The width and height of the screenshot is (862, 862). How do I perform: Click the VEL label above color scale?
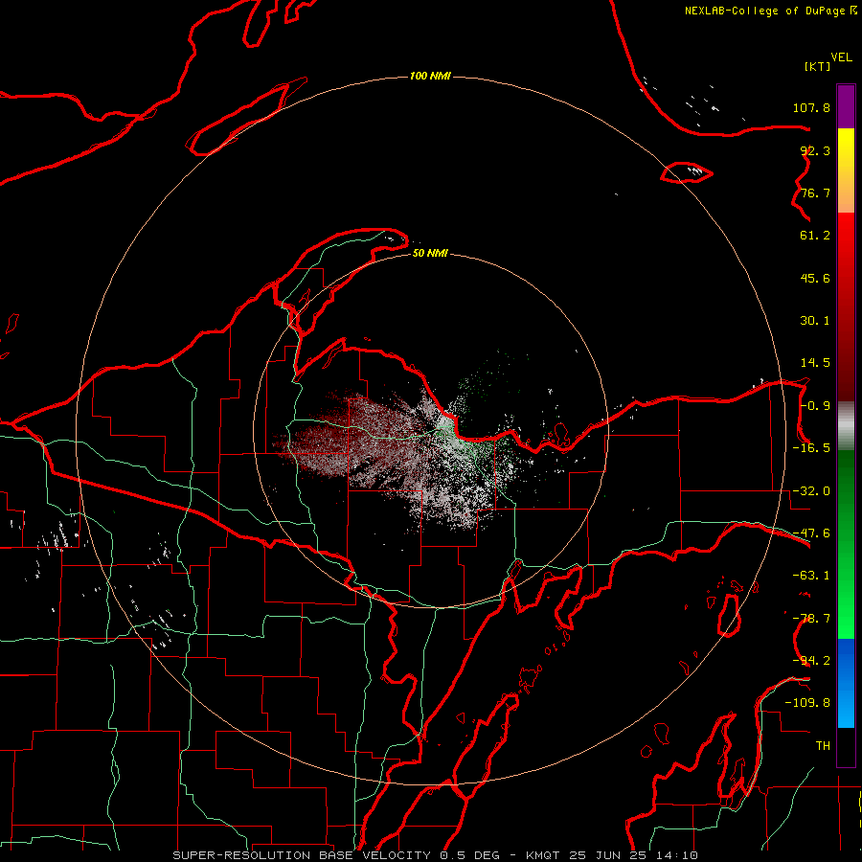click(841, 57)
